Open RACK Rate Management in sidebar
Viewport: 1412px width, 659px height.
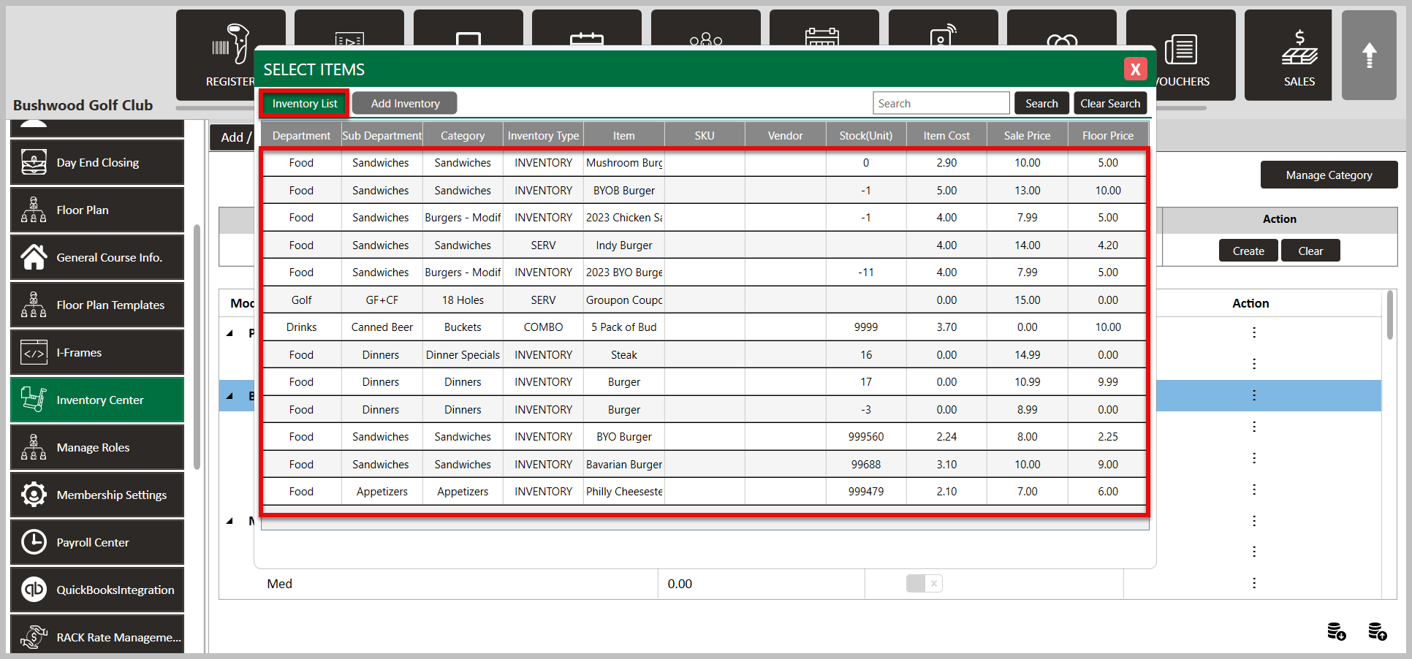click(97, 634)
